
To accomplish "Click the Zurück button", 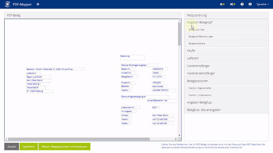I will point(12,147).
